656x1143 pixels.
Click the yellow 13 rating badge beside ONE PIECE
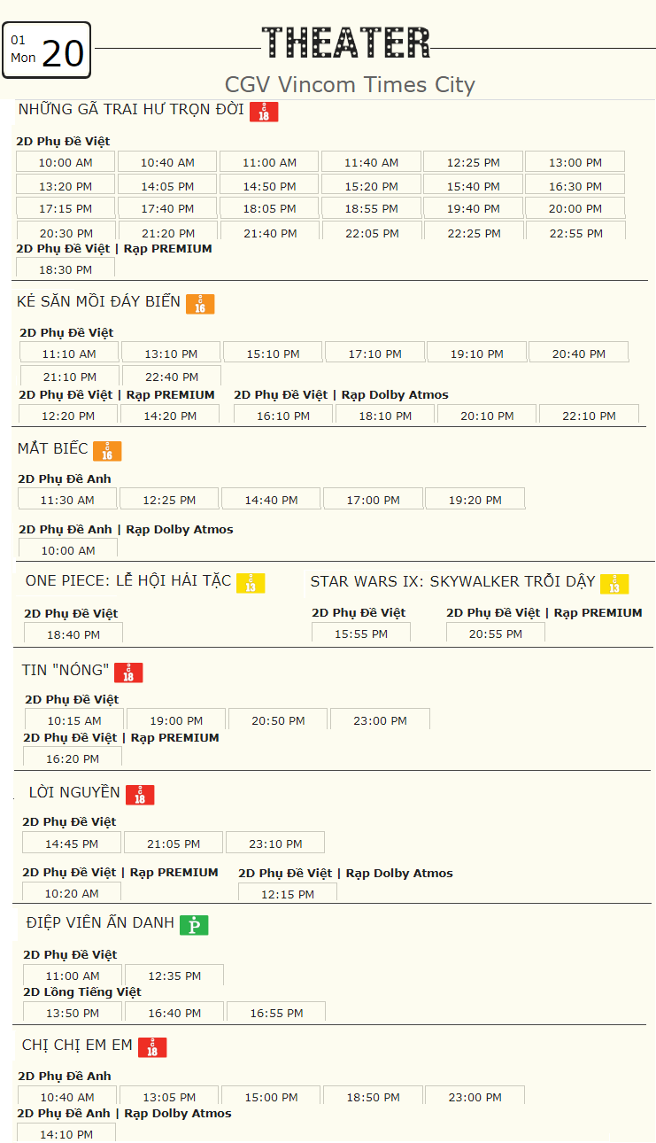[x=251, y=583]
